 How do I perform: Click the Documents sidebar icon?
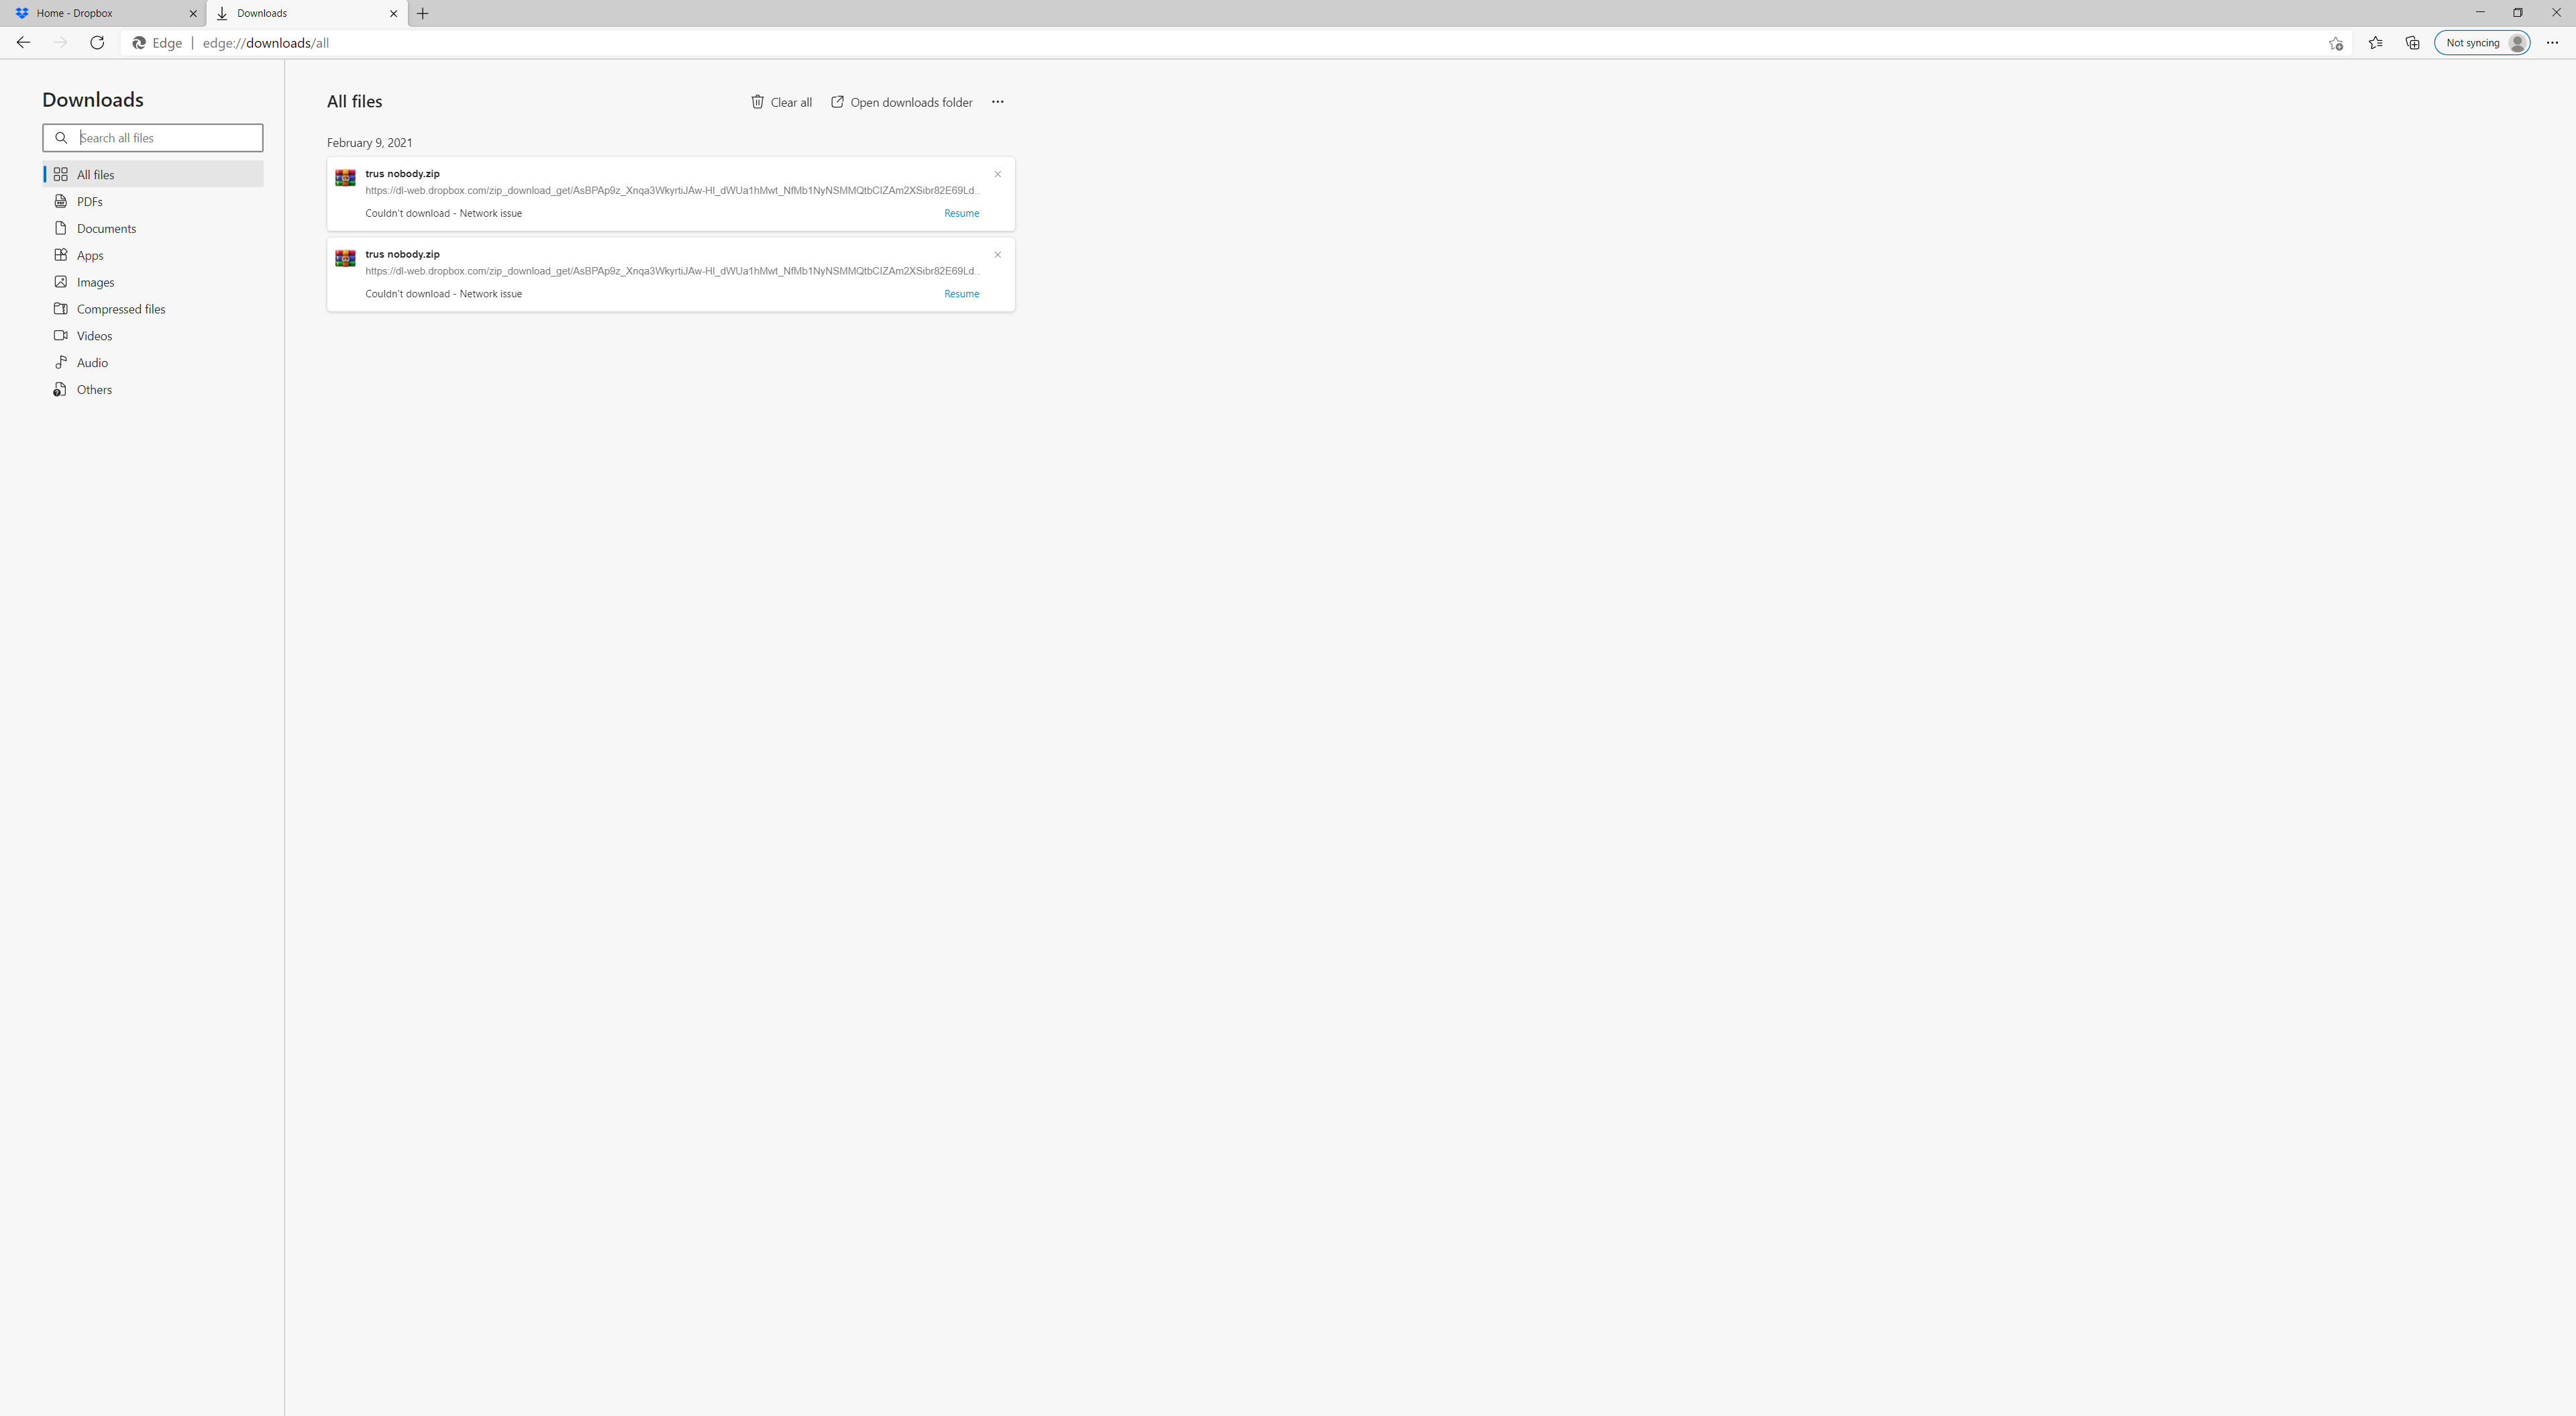point(61,228)
